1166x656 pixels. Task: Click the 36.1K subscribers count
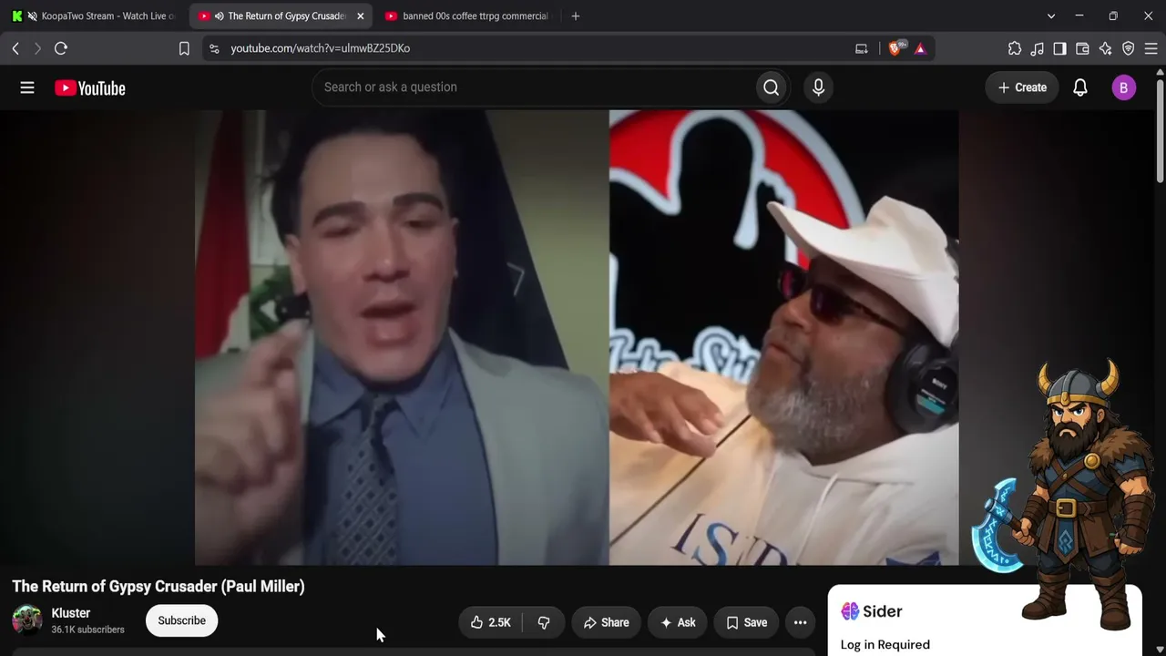point(88,630)
